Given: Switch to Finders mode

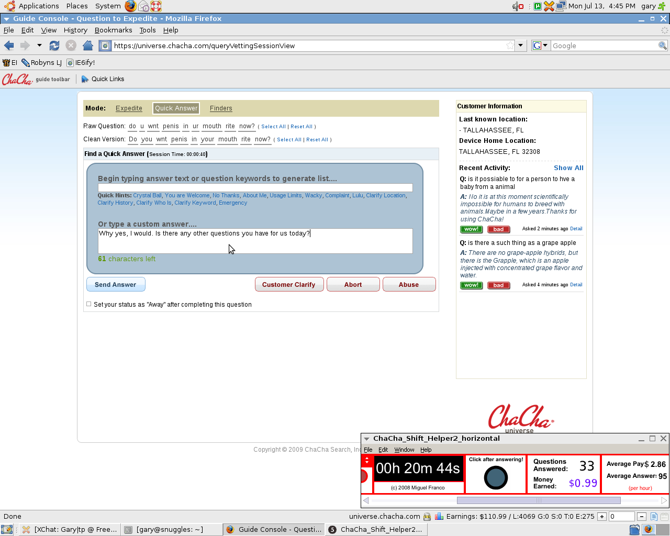Looking at the screenshot, I should (221, 108).
